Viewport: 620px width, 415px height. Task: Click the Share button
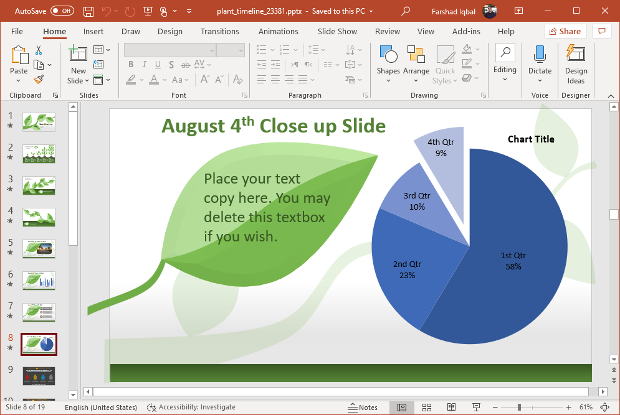click(565, 31)
